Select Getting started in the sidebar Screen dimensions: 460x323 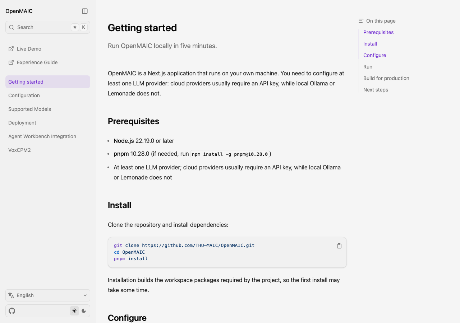pos(48,82)
